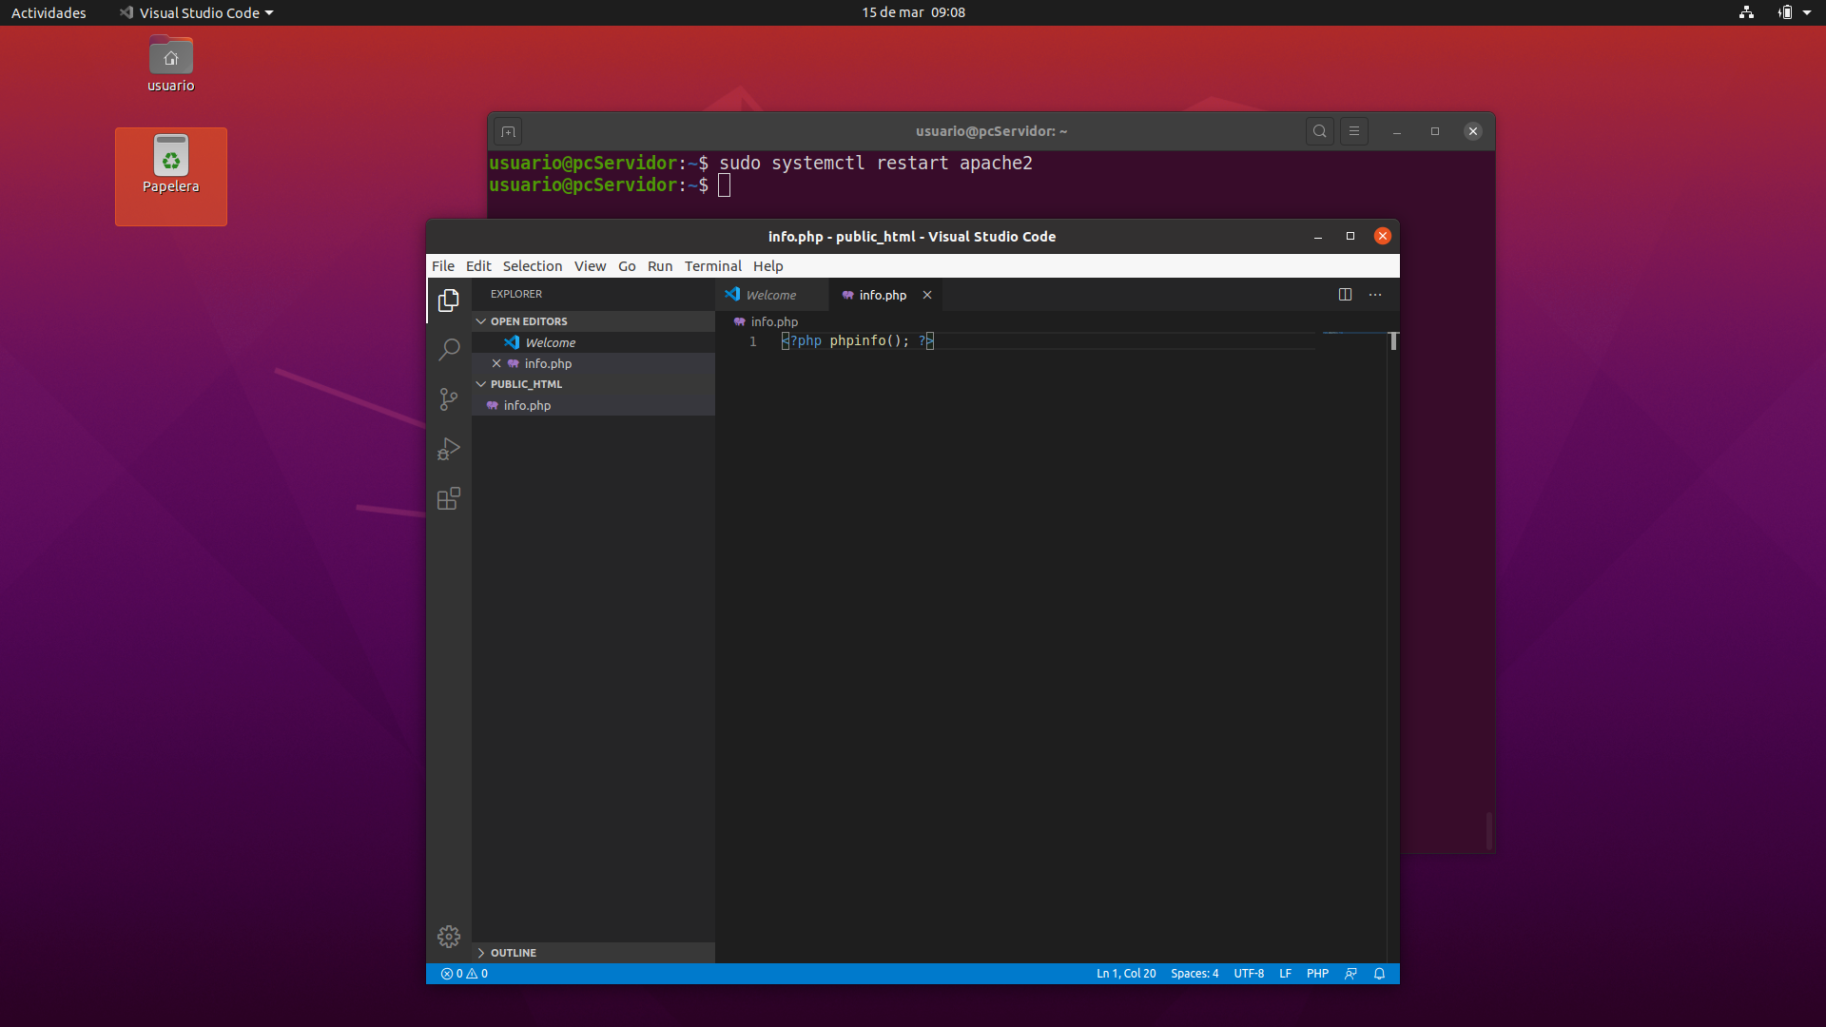Open the Terminal menu
This screenshot has height=1027, width=1826.
click(712, 266)
